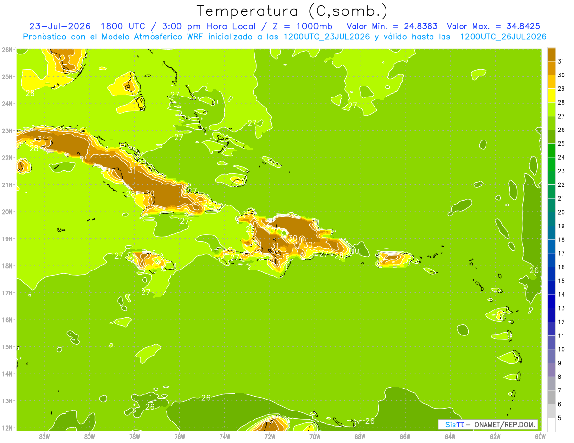The height and width of the screenshot is (443, 574).
Task: Click the title 'Temperatura (C,somb.)'
Action: point(293,11)
